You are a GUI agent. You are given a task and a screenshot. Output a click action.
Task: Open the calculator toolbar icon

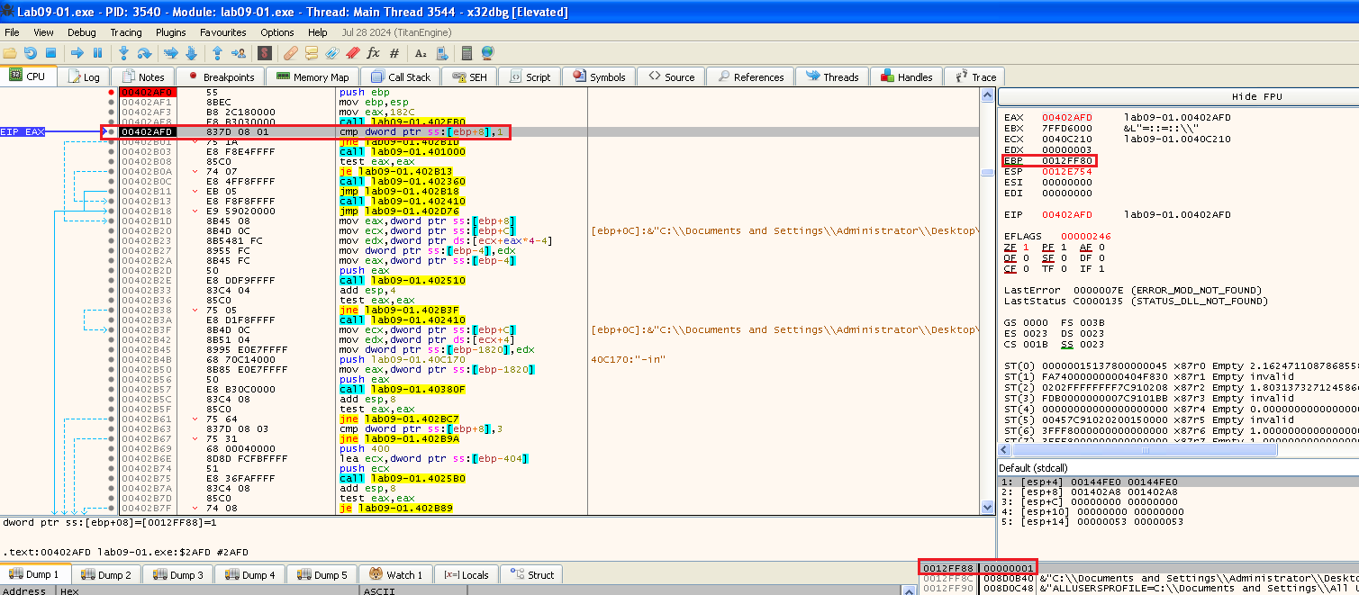(x=467, y=53)
